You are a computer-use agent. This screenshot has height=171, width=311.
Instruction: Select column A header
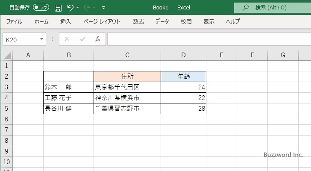click(28, 55)
